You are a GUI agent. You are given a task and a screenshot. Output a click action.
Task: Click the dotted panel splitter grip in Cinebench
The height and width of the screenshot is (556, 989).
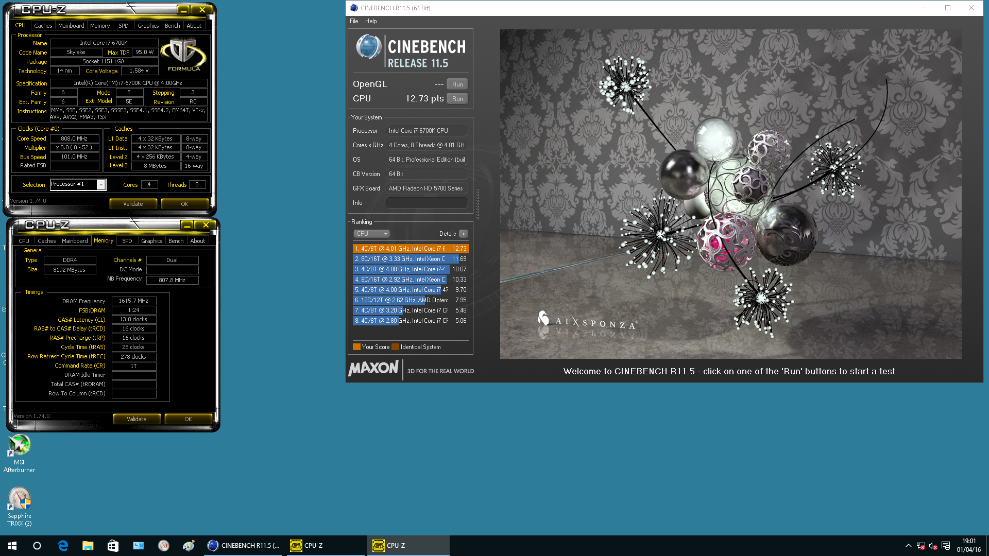[478, 204]
